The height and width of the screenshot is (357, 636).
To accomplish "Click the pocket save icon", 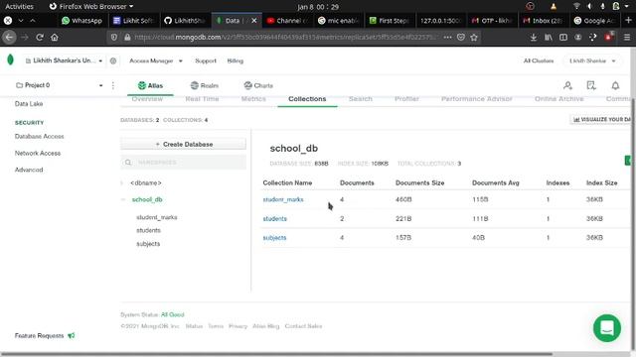I will point(461,38).
